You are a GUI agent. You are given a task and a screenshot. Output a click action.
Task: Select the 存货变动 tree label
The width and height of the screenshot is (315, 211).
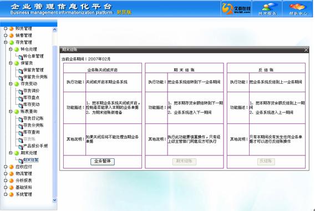coord(29,84)
